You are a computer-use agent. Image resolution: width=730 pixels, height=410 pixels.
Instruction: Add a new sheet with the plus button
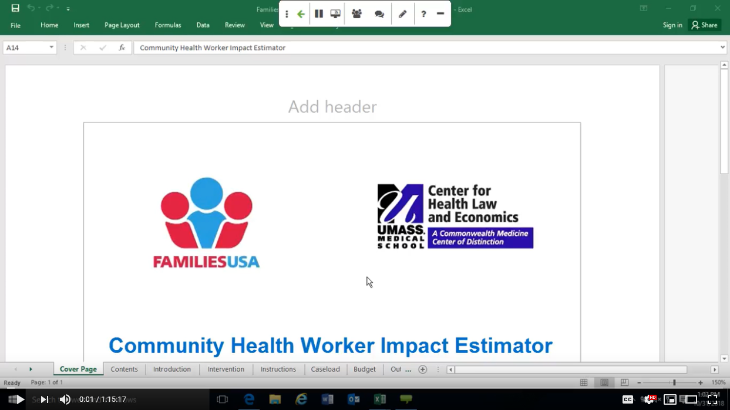click(423, 370)
